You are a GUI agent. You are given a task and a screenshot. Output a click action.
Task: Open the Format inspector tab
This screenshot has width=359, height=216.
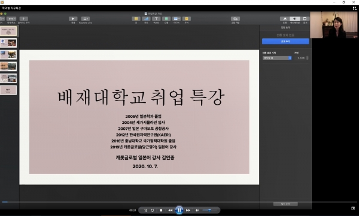(x=285, y=19)
